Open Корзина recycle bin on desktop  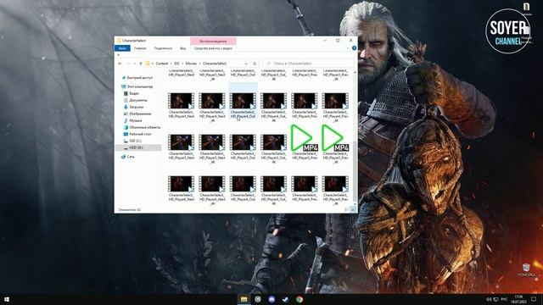click(x=526, y=269)
